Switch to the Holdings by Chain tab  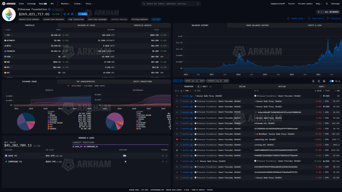pos(86,25)
